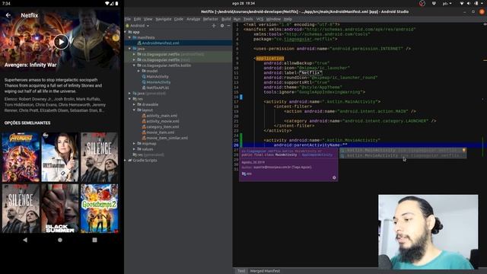Viewport: 487px width, 274px height.
Task: Open the Window menu
Action: (x=273, y=19)
